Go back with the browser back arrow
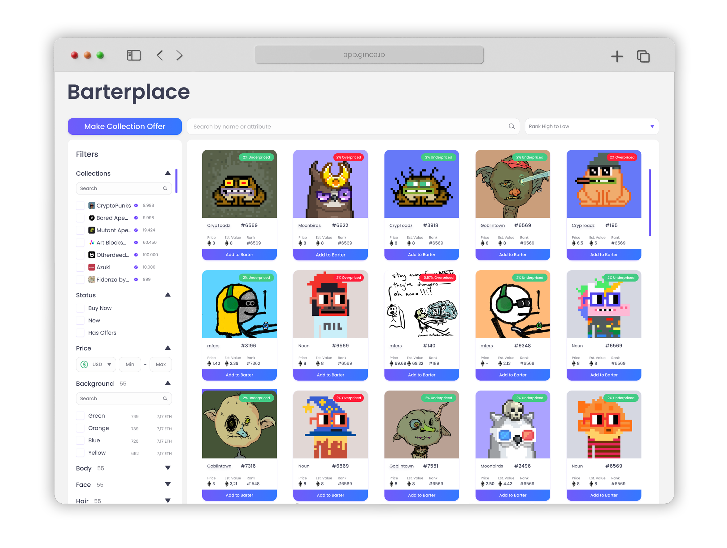Viewport: 727px width, 548px height. pos(160,55)
